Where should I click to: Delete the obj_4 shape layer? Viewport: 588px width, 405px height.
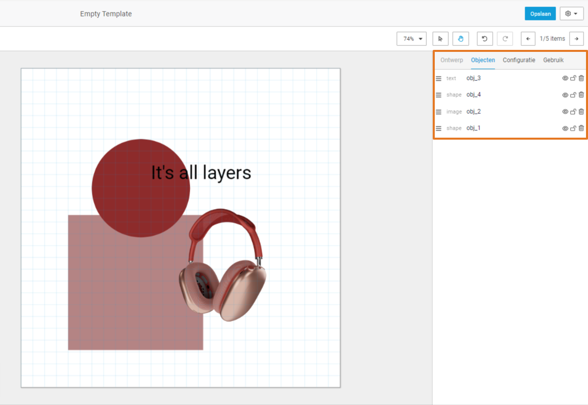click(581, 95)
